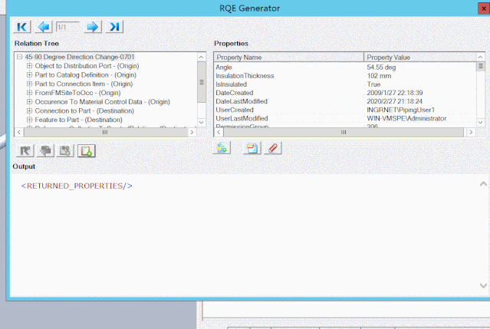Click the previous record left arrow
Viewport: 490px width, 329px height.
click(44, 27)
